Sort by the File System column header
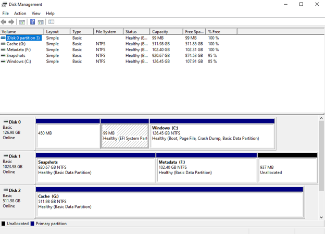 (x=108, y=32)
